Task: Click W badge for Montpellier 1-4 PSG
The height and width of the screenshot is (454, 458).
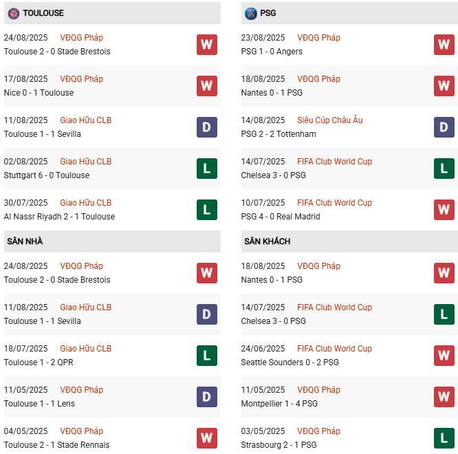Action: coord(444,397)
